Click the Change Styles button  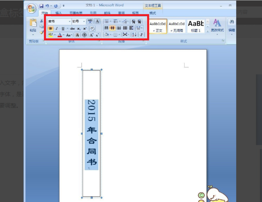point(217,27)
